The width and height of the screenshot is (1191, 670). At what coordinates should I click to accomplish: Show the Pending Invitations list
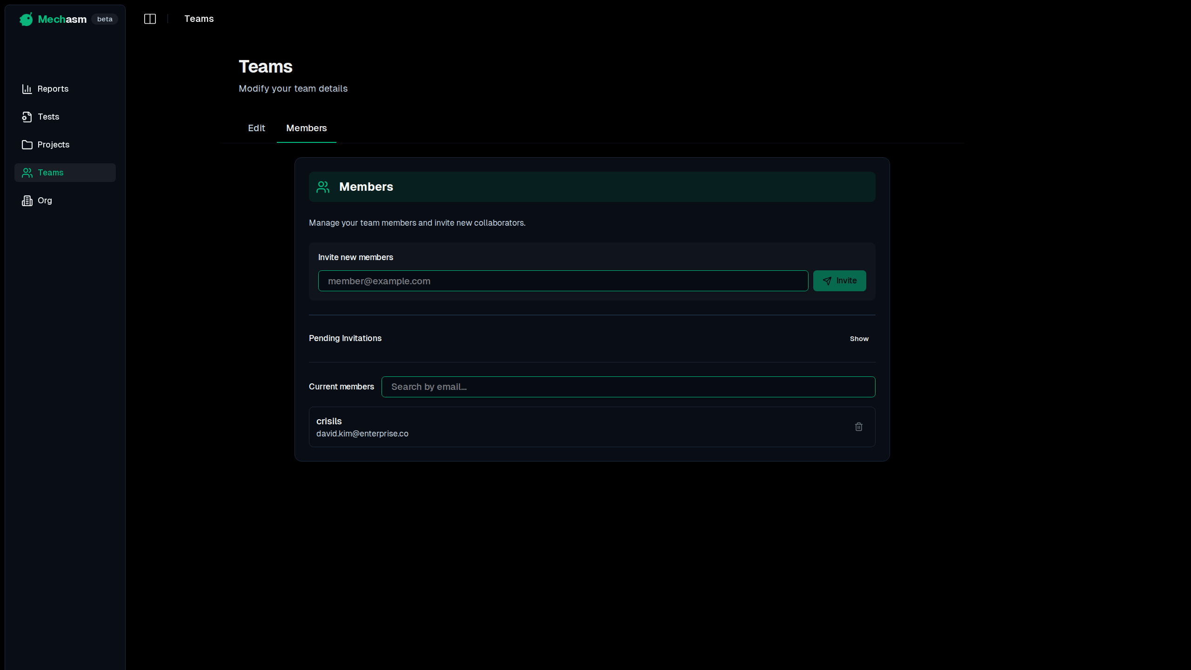coord(859,339)
